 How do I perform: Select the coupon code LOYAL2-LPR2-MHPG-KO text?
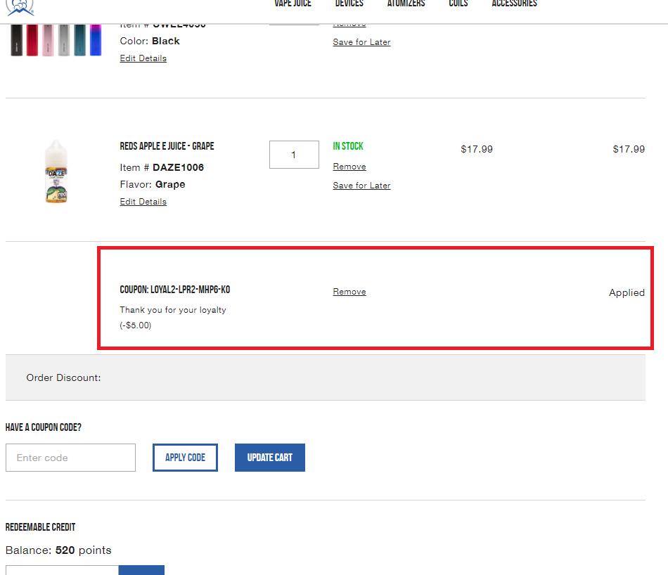point(190,290)
